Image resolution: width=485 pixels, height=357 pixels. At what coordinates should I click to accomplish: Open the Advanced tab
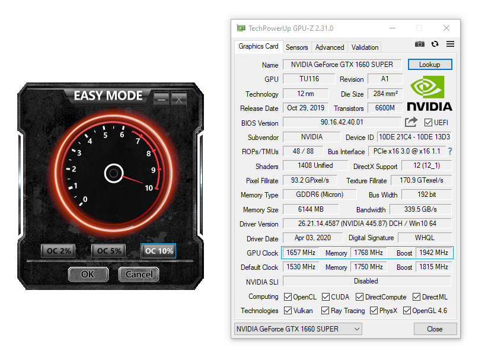(x=330, y=47)
